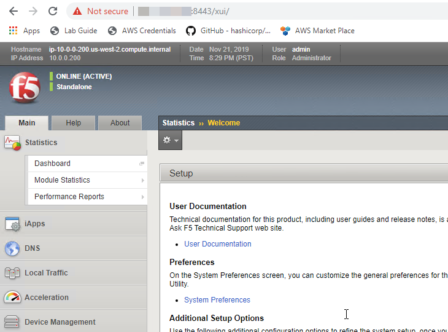Open Dashboard in new window icon
Viewport: 448px width, 332px height.
pos(141,164)
